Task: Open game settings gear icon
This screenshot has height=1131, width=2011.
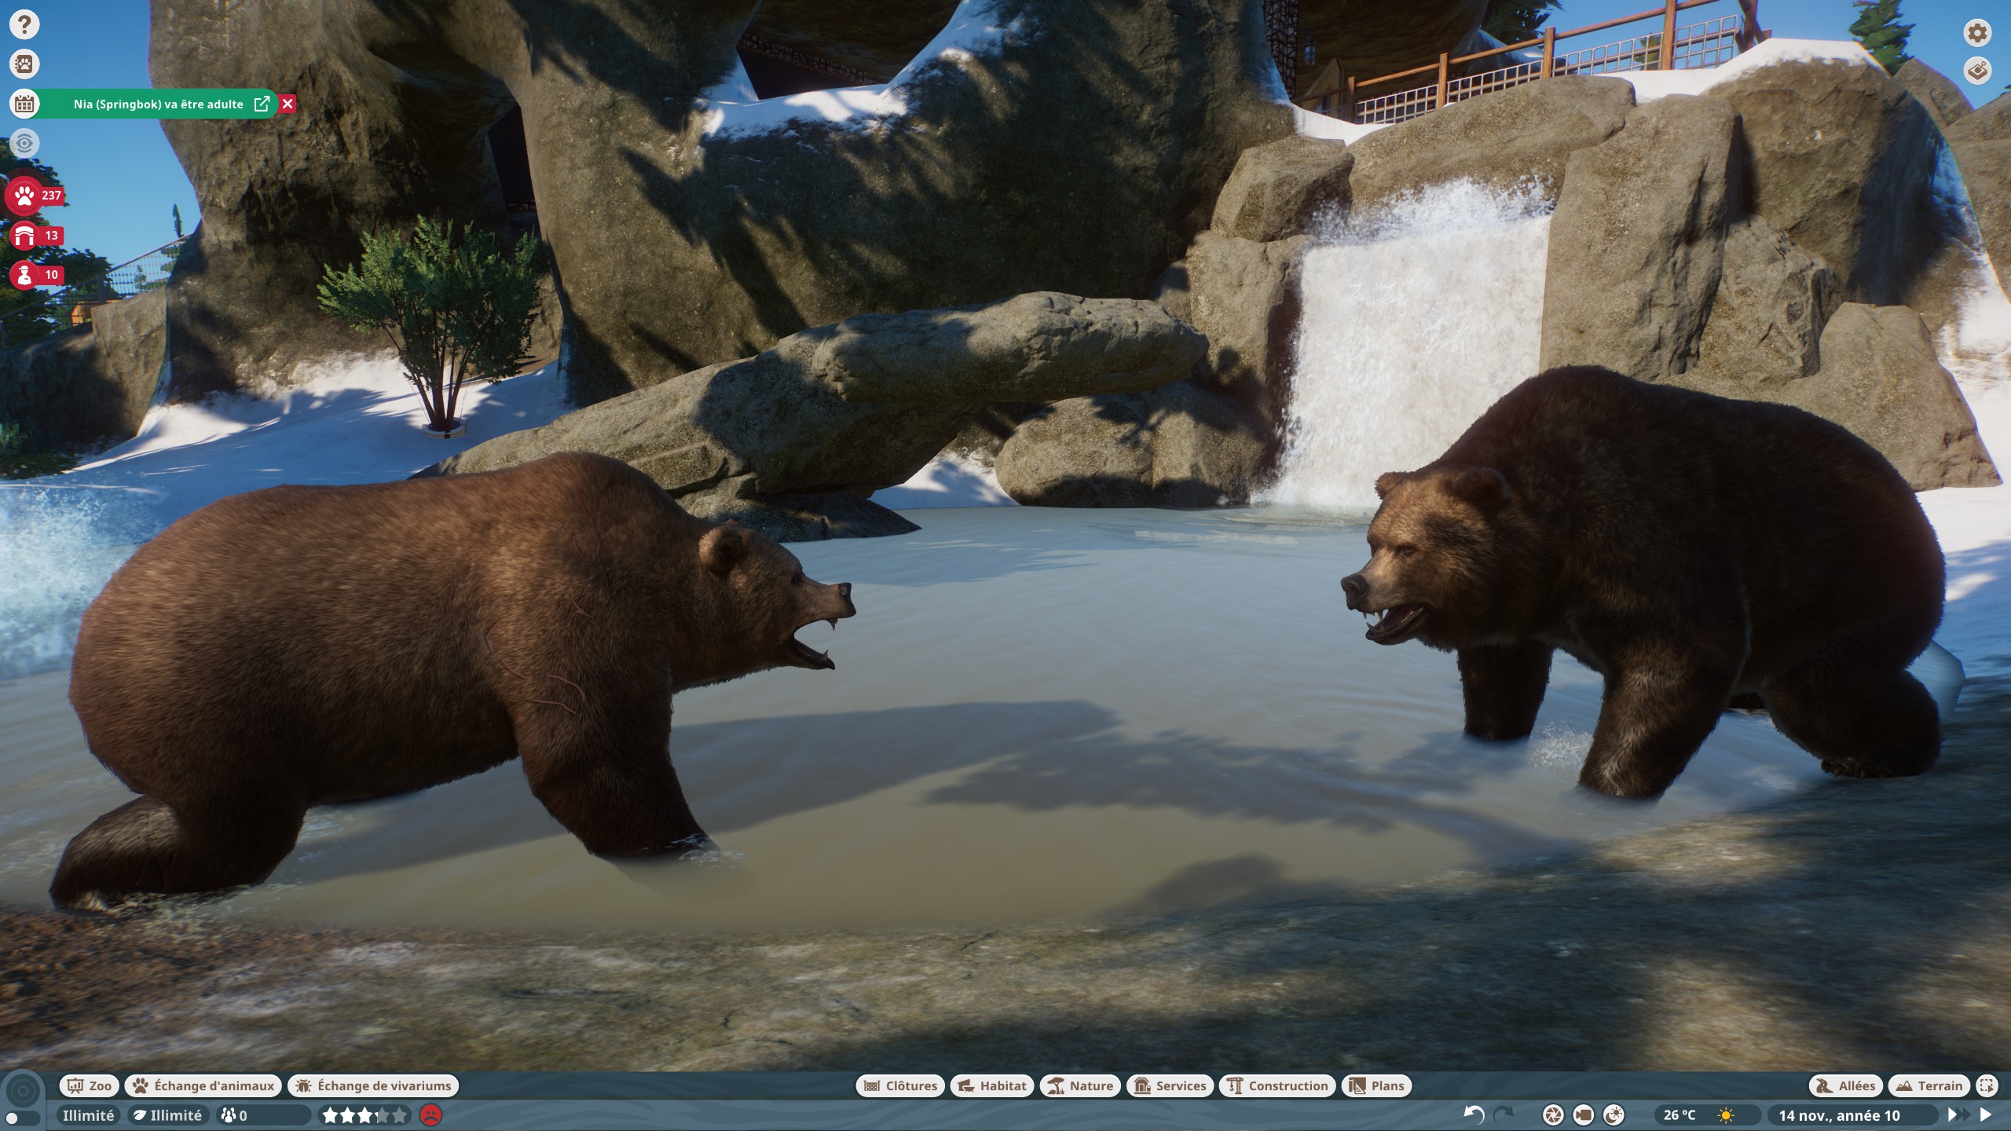Action: pos(1977,32)
